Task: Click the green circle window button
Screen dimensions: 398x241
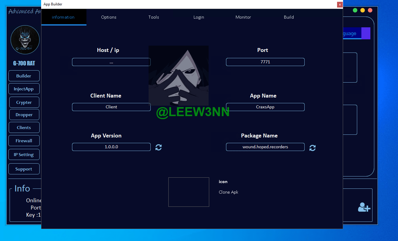Action: (355, 10)
